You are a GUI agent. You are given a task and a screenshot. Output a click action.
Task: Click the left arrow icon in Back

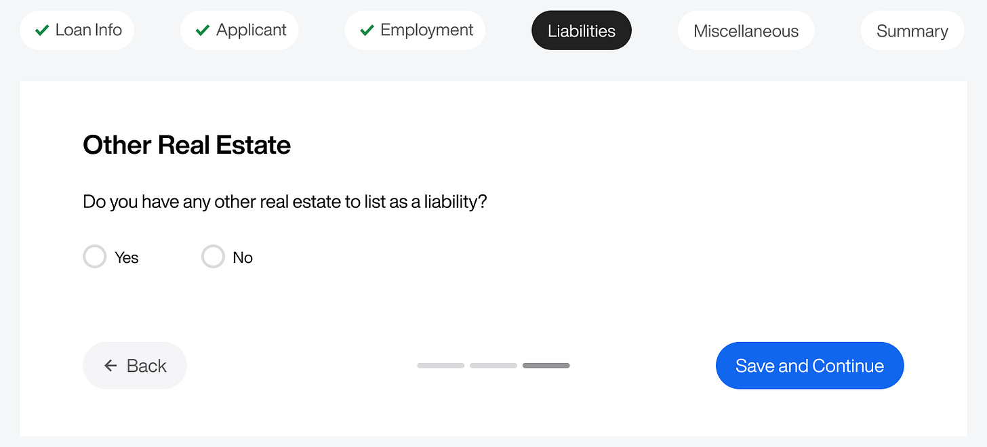[110, 366]
